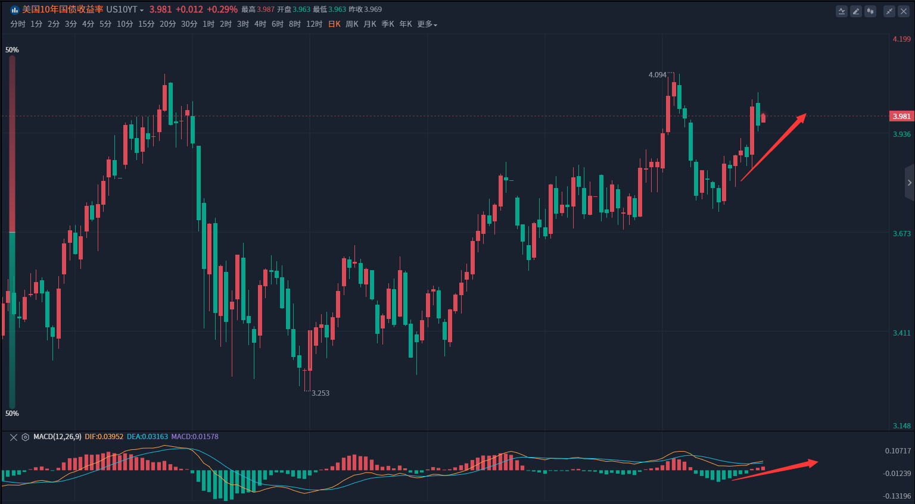Click the 4.094 high price label
915x504 pixels.
657,76
